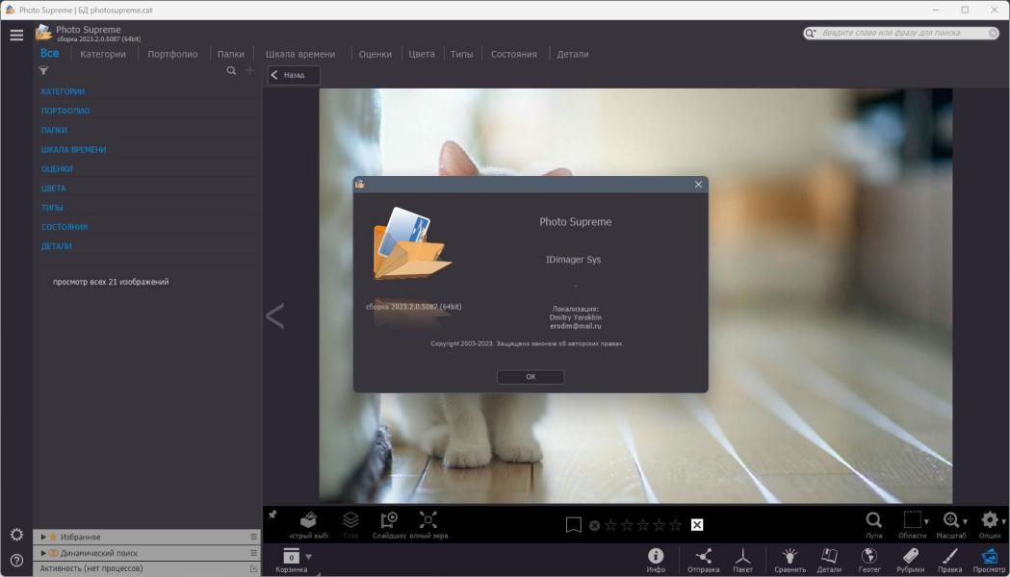This screenshot has height=577, width=1010.
Task: Open the Инфо info panel
Action: 656,560
